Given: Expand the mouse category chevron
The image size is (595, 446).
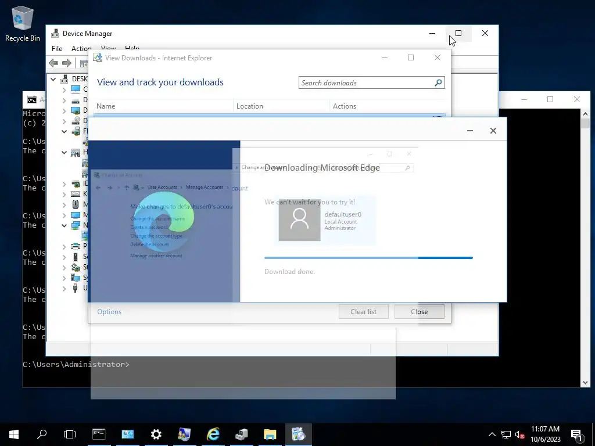Looking at the screenshot, I should pos(64,204).
